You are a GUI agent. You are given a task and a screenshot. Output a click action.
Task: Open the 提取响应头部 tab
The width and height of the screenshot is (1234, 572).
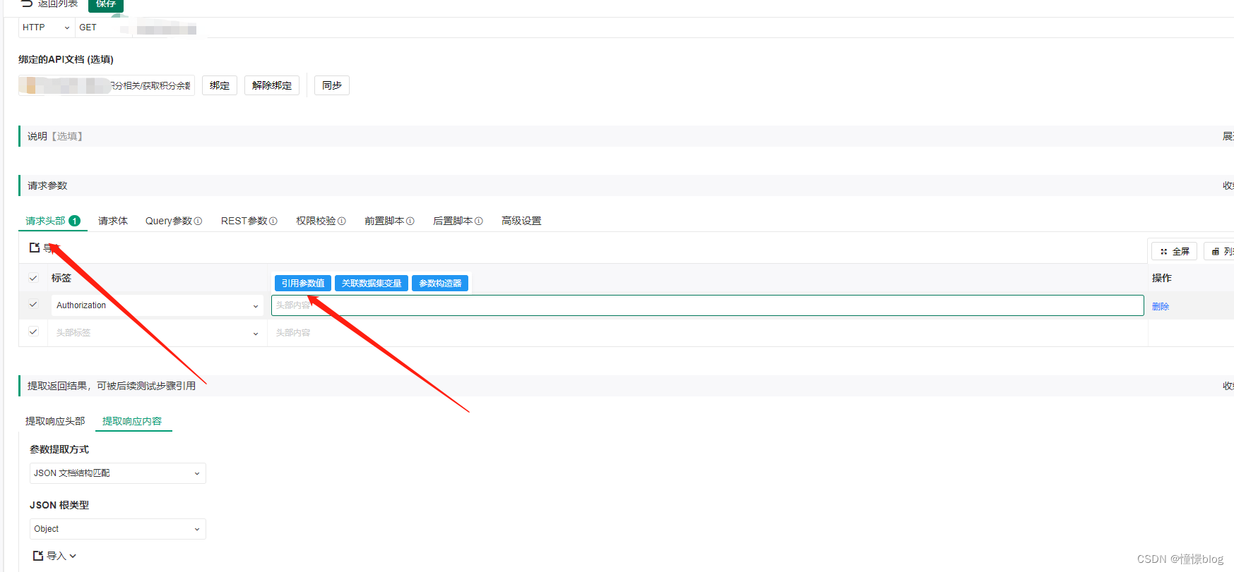tap(55, 421)
